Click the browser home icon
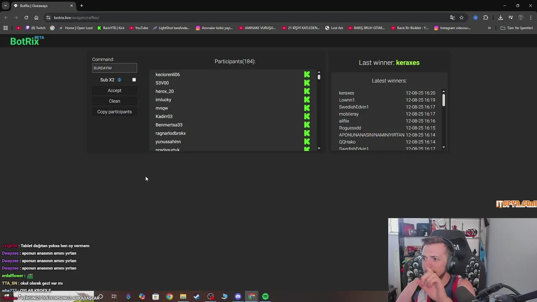Viewport: 537px width, 302px height. tap(36, 18)
